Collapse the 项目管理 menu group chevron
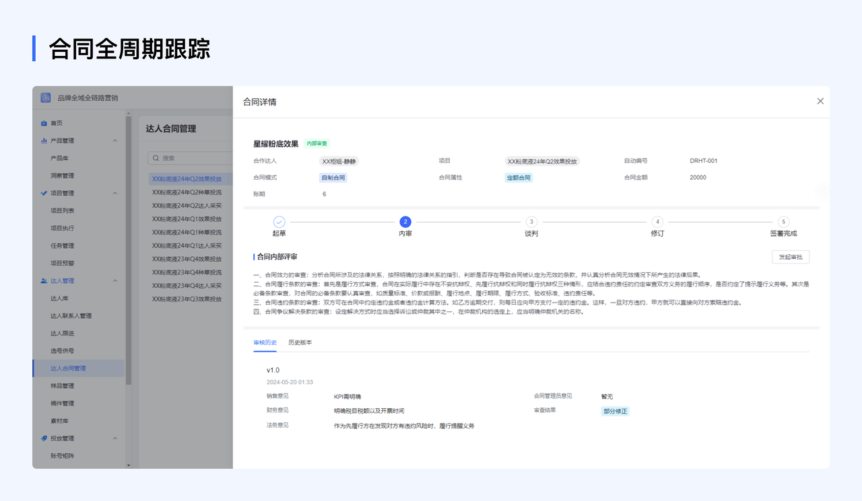This screenshot has height=501, width=862. click(115, 193)
